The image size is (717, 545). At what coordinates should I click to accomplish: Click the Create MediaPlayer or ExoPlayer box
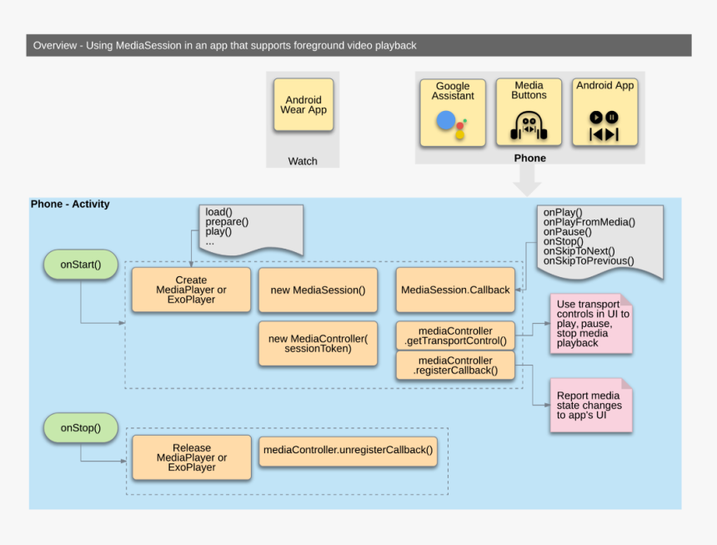191,290
